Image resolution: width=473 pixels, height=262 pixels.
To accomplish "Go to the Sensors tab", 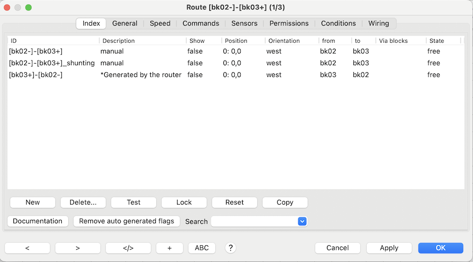I will 244,24.
